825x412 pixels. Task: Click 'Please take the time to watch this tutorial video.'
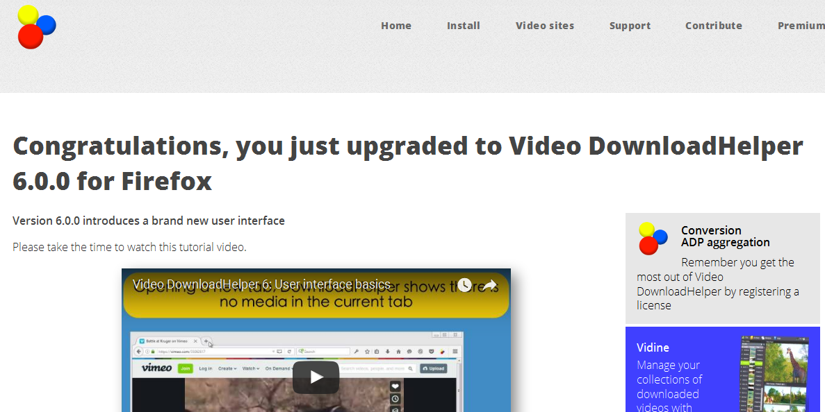click(x=129, y=247)
